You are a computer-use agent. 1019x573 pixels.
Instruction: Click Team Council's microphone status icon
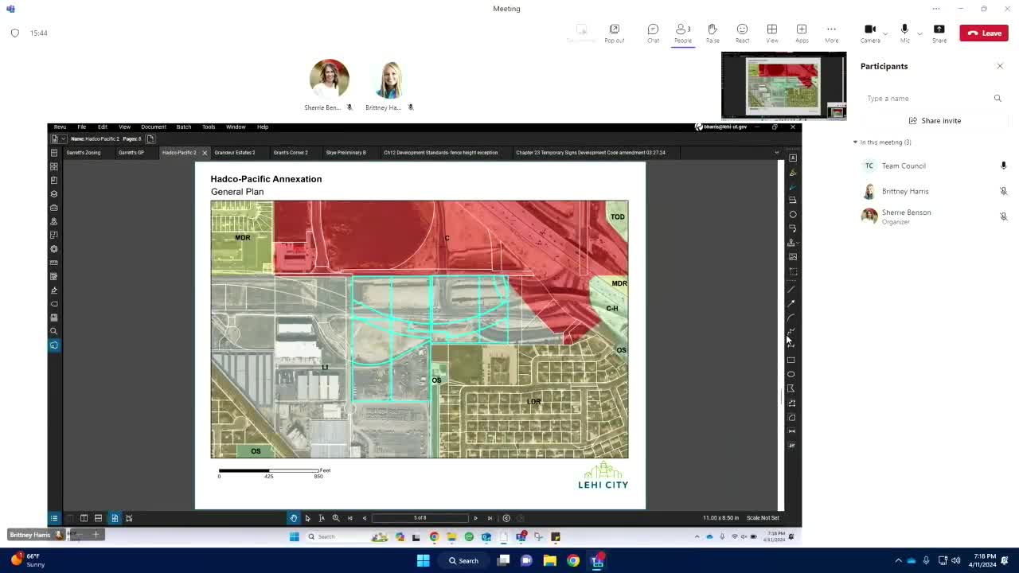(x=1003, y=166)
